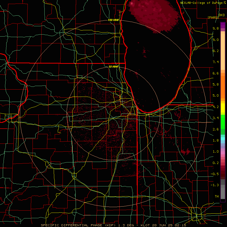Click the 5.8 scale label
Screen dimensions: 227x227
[x=216, y=84]
